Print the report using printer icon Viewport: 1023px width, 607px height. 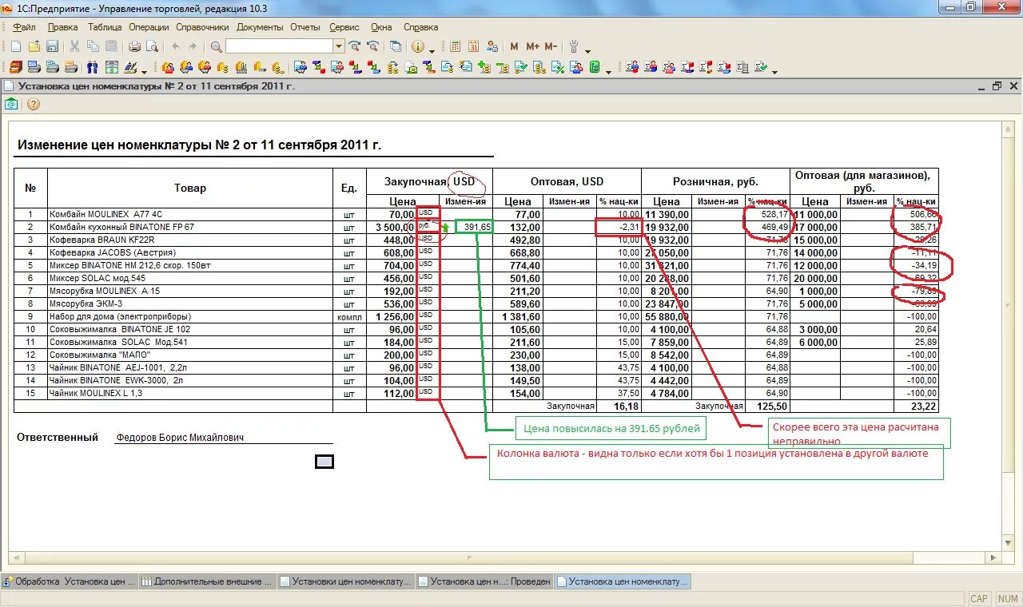pos(134,46)
